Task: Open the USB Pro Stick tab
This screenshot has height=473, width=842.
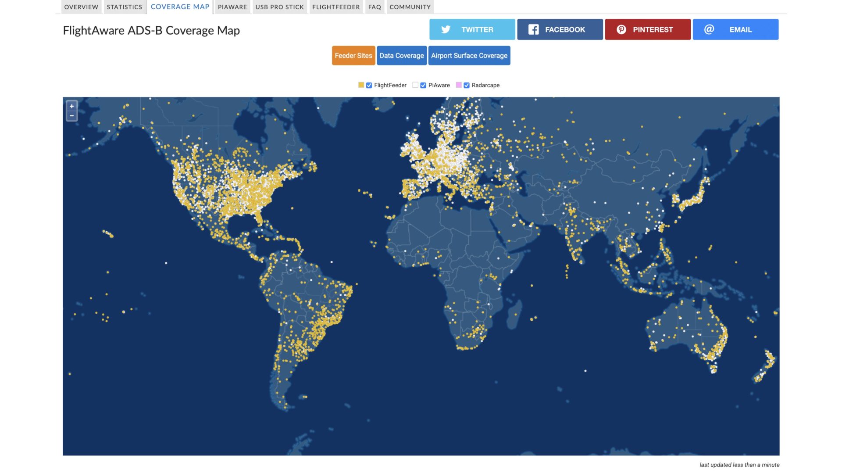Action: [279, 7]
